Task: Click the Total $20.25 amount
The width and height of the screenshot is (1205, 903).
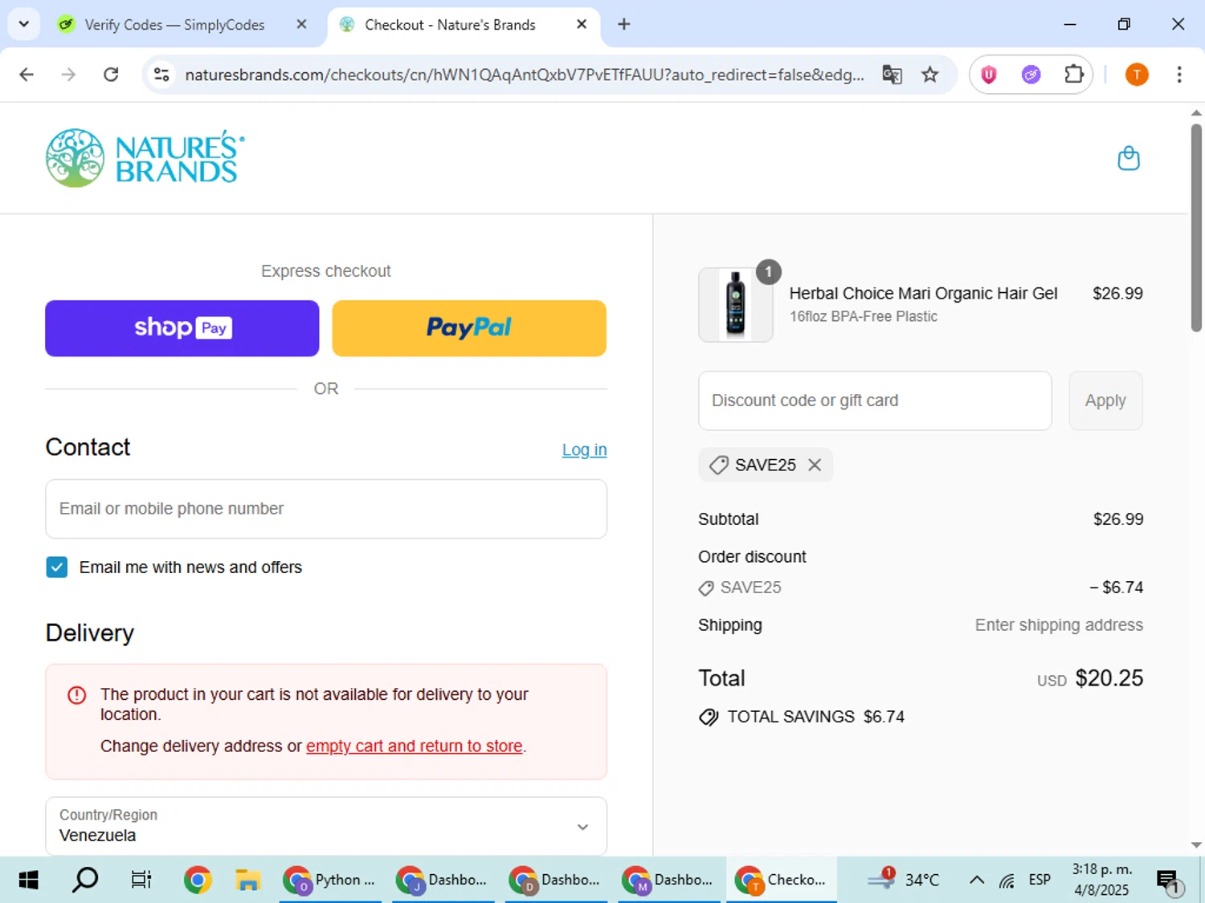Action: pos(1109,678)
